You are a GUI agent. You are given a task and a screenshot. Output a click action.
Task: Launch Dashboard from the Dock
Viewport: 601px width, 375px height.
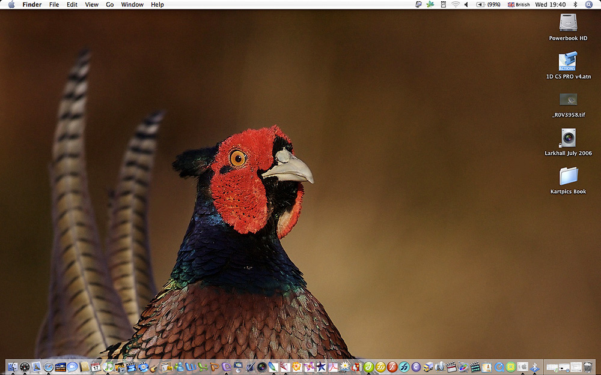25,367
